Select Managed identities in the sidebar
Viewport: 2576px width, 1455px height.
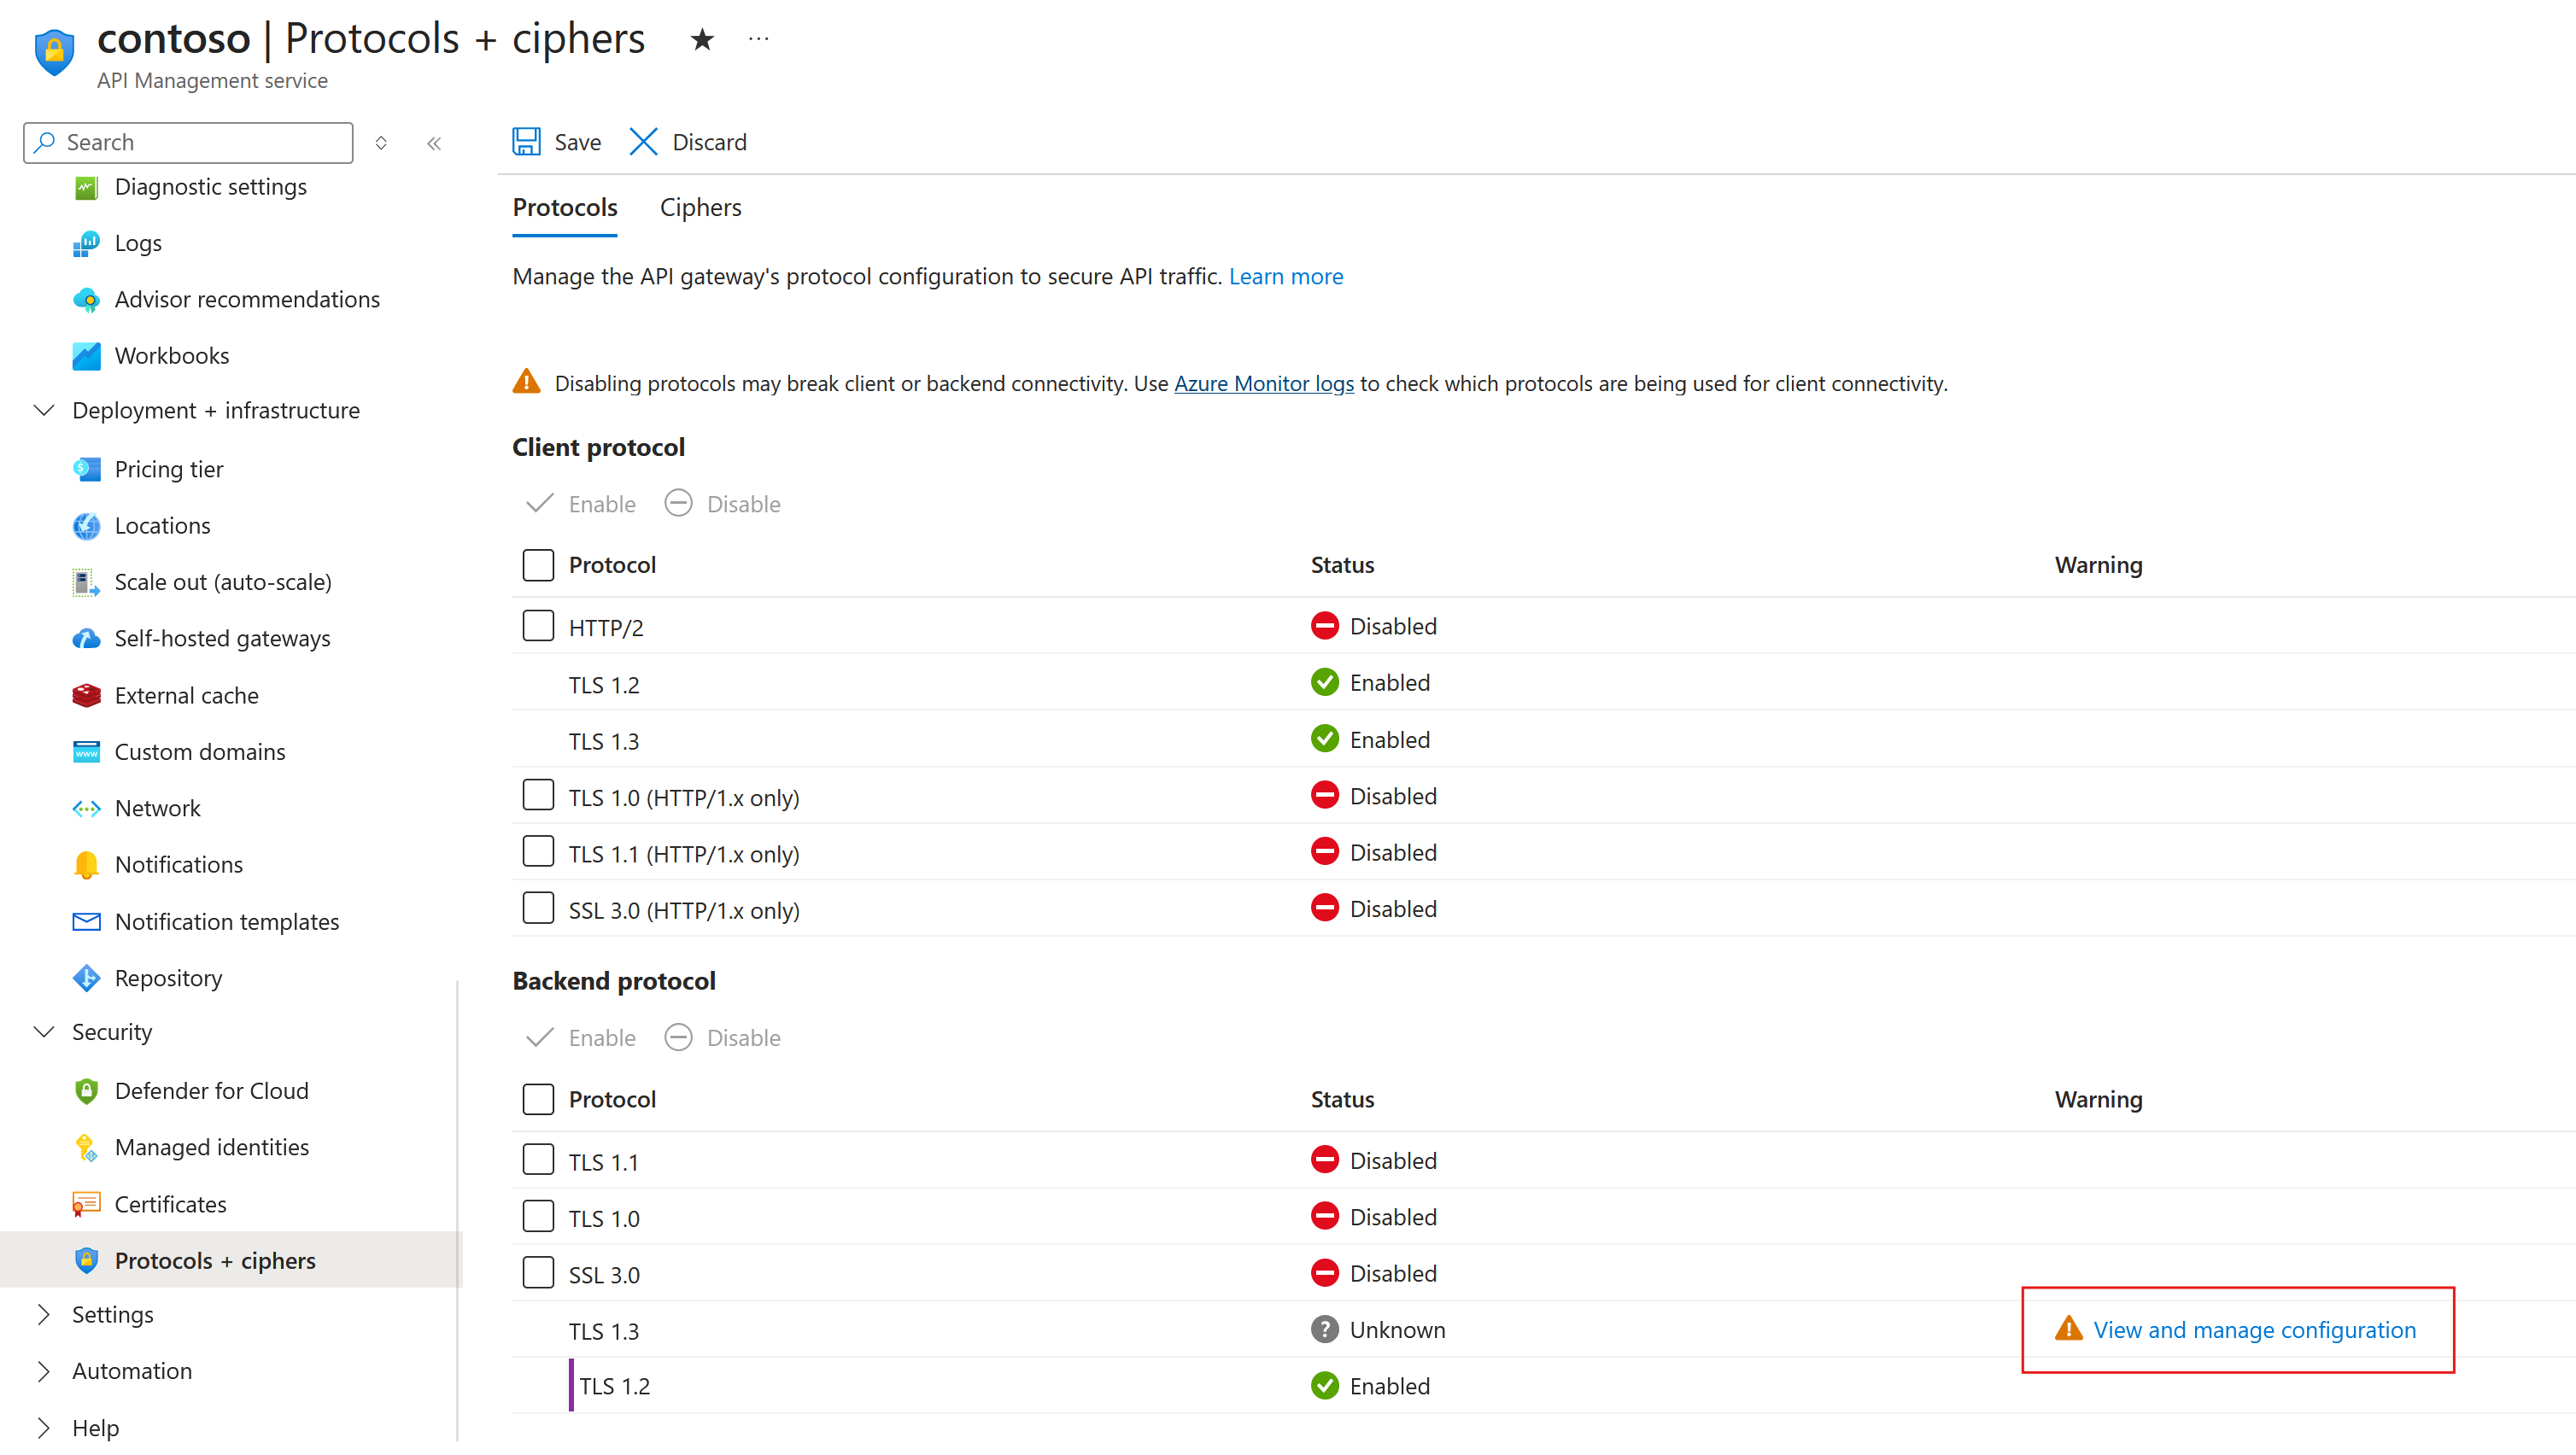coord(211,1147)
